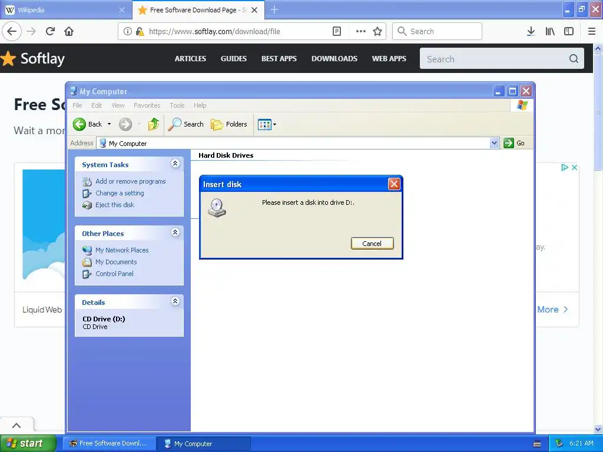Open GUIDES in Softlay navigation
Viewport: 603px width, 452px height.
click(x=233, y=58)
